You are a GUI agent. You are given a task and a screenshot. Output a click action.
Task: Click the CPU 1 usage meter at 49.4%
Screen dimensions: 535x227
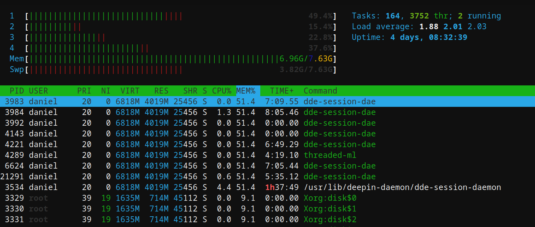point(174,16)
